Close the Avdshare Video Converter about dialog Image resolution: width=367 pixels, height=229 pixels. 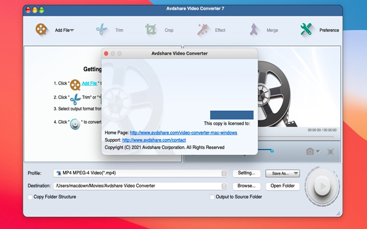pos(106,54)
